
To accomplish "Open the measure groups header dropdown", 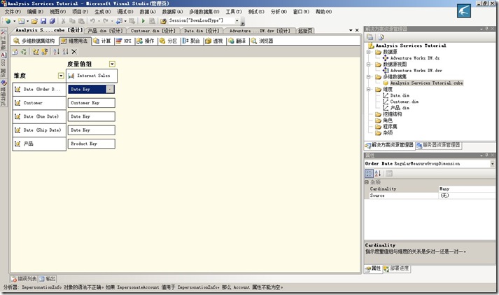I will 112,64.
